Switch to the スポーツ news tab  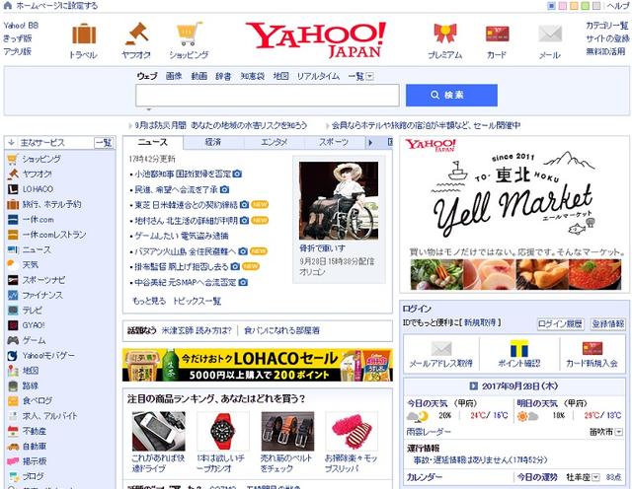point(334,142)
